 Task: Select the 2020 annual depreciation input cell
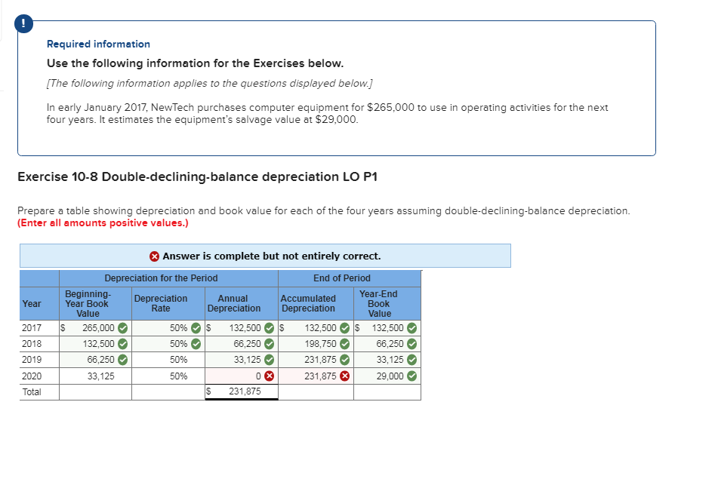[241, 376]
